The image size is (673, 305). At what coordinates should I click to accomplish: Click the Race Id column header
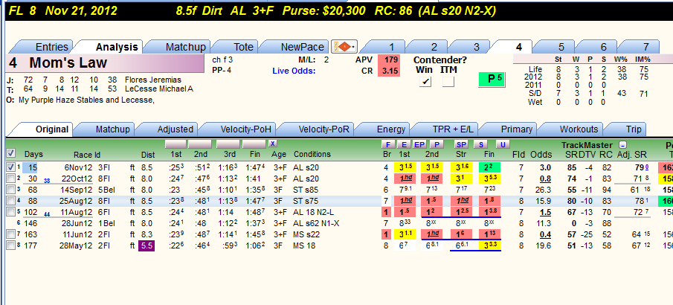point(87,155)
